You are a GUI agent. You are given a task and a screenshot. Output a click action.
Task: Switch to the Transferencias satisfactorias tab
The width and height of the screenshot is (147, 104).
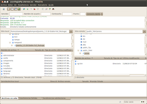(56, 98)
